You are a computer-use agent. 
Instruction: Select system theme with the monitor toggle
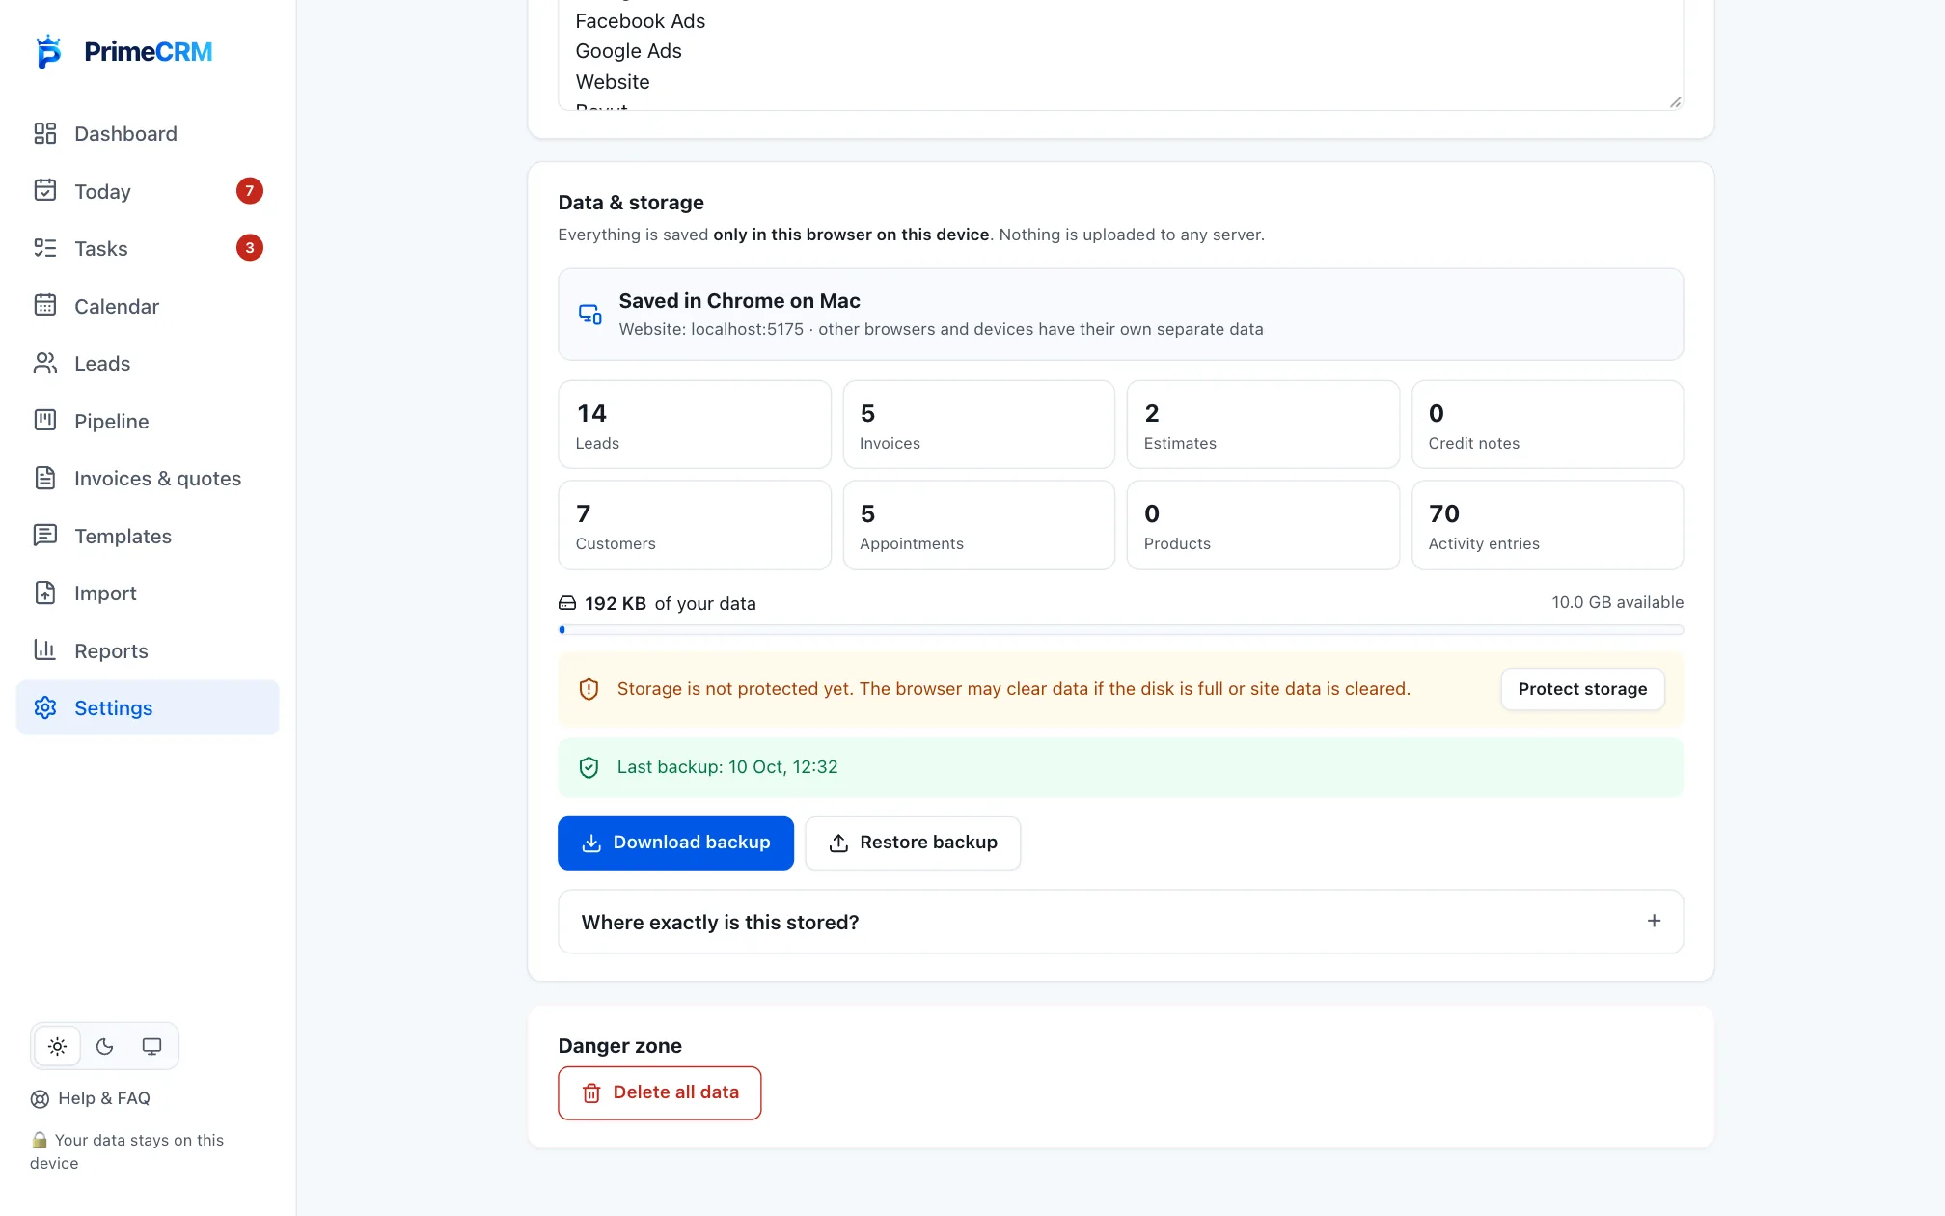coord(151,1046)
